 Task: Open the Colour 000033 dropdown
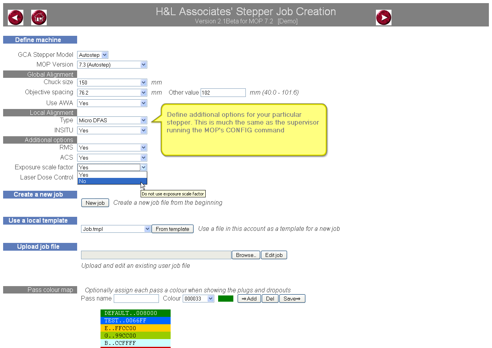[x=198, y=299]
